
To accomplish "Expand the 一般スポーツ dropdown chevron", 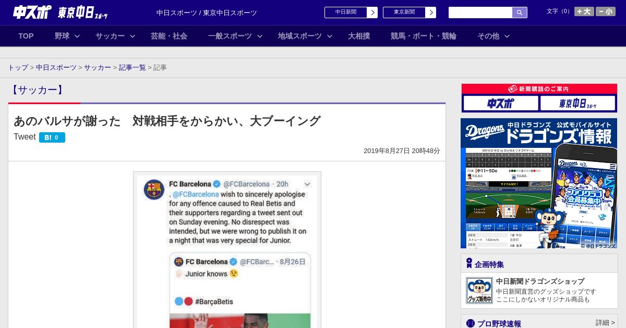I will click(x=260, y=36).
